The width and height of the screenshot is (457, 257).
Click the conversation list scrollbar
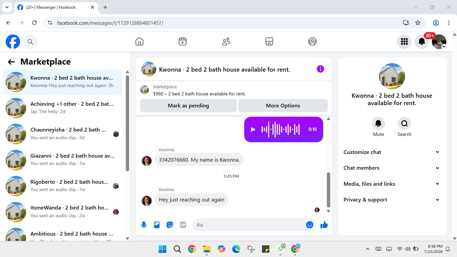coord(127,123)
